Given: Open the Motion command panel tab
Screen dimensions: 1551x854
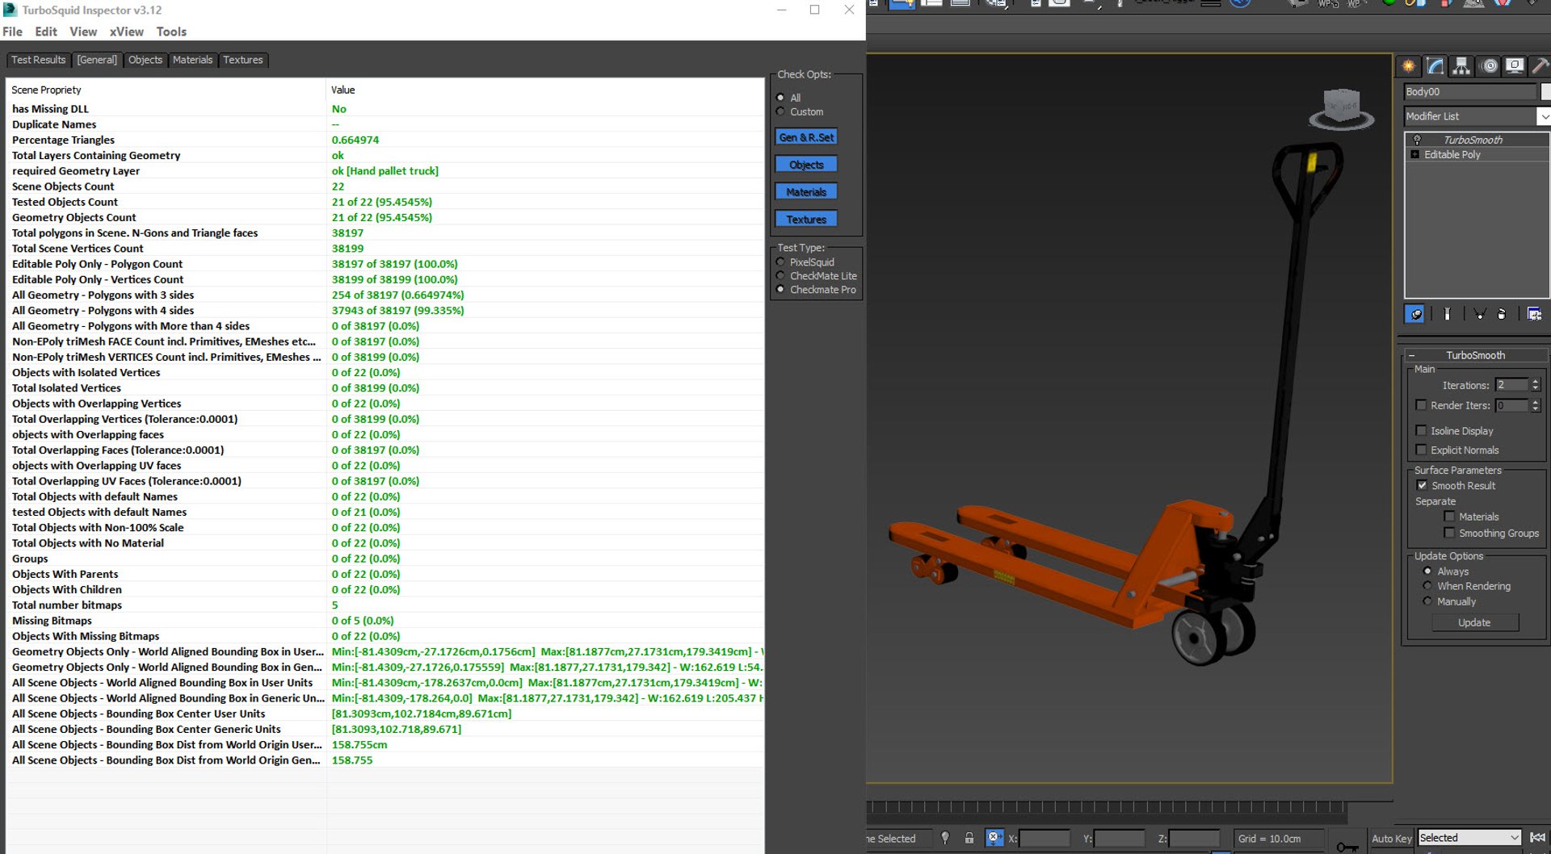Looking at the screenshot, I should [x=1490, y=66].
